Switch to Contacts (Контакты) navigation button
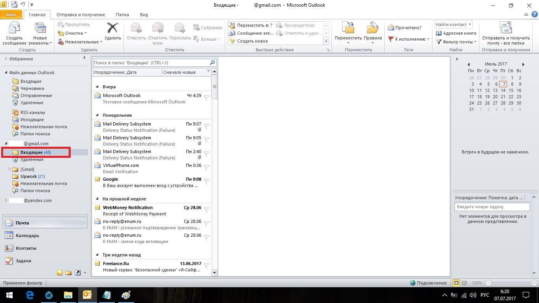The width and height of the screenshot is (539, 303). coord(45,248)
